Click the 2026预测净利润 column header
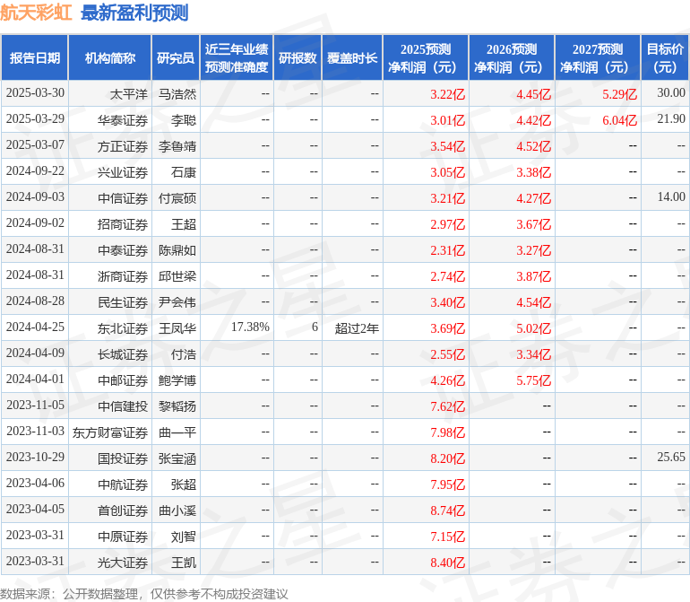The width and height of the screenshot is (690, 602). click(512, 57)
